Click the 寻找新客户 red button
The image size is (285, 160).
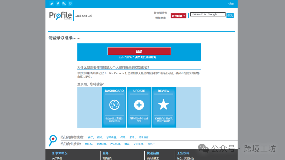pos(178,16)
